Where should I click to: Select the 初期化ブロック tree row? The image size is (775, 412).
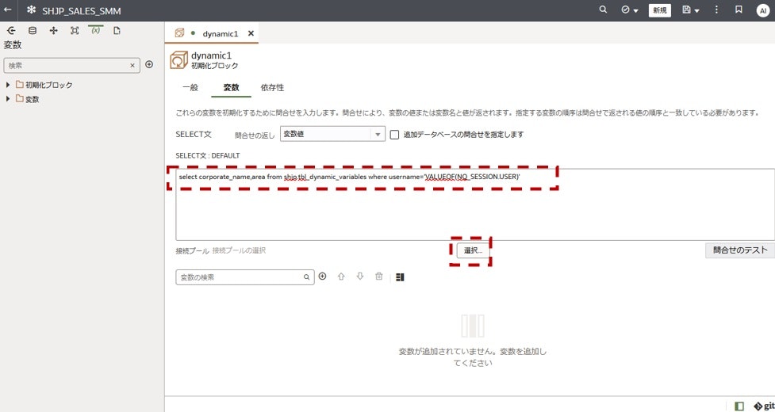44,85
